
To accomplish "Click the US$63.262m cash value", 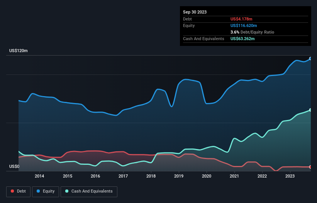I will coord(242,39).
